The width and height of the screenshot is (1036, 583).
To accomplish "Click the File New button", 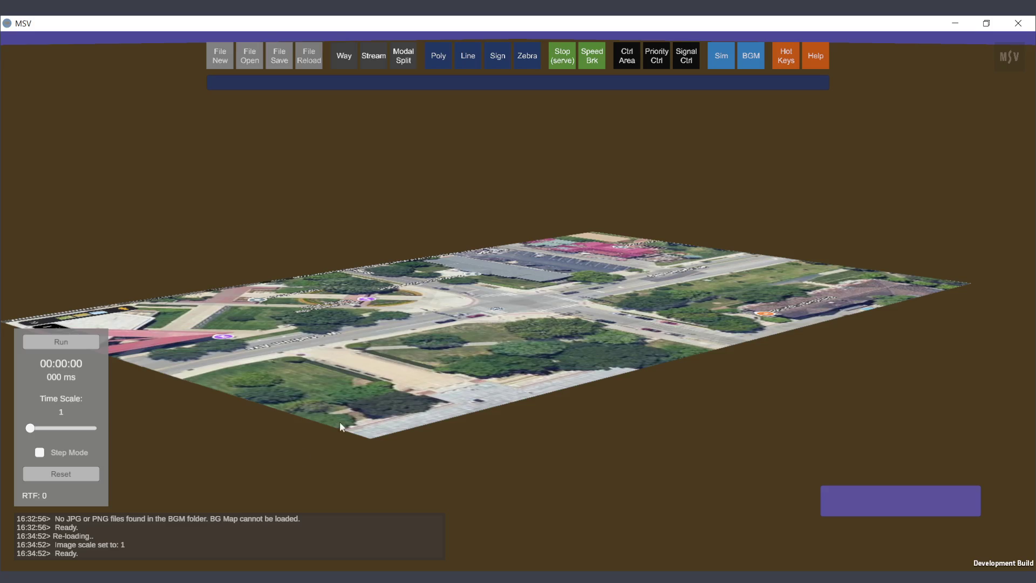I will [x=220, y=56].
